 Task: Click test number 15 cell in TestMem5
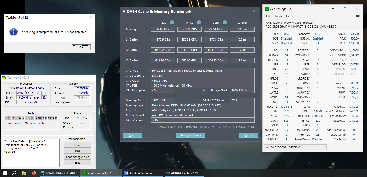[56, 118]
